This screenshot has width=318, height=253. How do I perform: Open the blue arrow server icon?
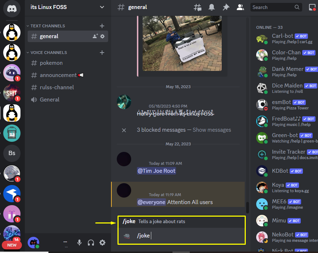click(12, 194)
